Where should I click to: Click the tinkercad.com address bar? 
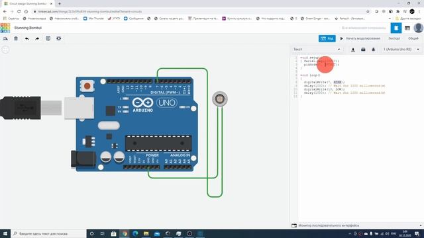click(x=199, y=12)
